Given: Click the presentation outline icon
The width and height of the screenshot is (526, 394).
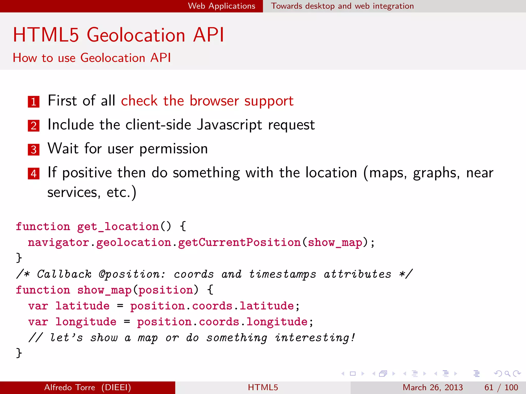Looking at the screenshot, I should (477, 374).
